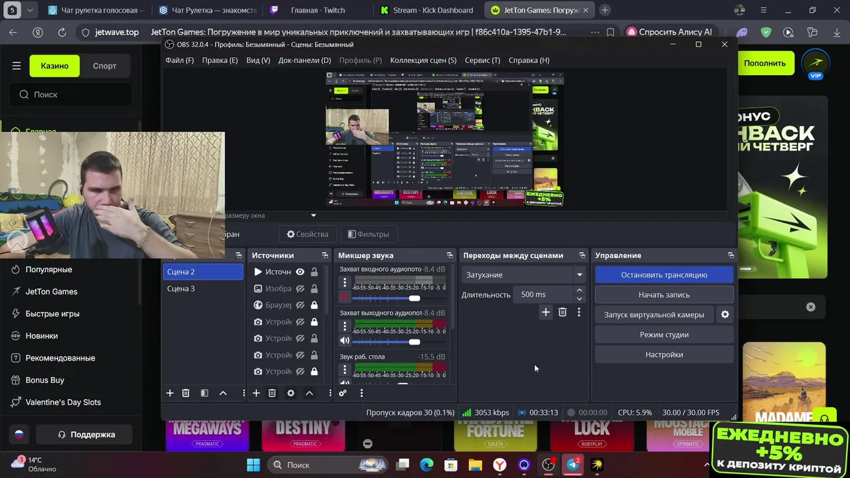
Task: Show the Браузер browser source
Action: pos(300,305)
